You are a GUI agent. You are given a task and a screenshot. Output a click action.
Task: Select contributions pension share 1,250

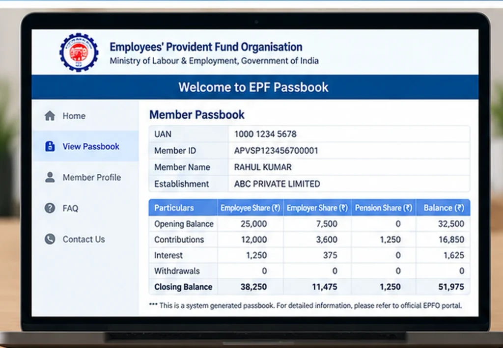click(391, 240)
